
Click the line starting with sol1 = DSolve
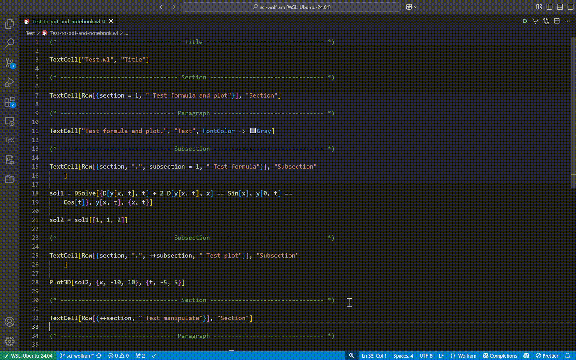(171, 193)
